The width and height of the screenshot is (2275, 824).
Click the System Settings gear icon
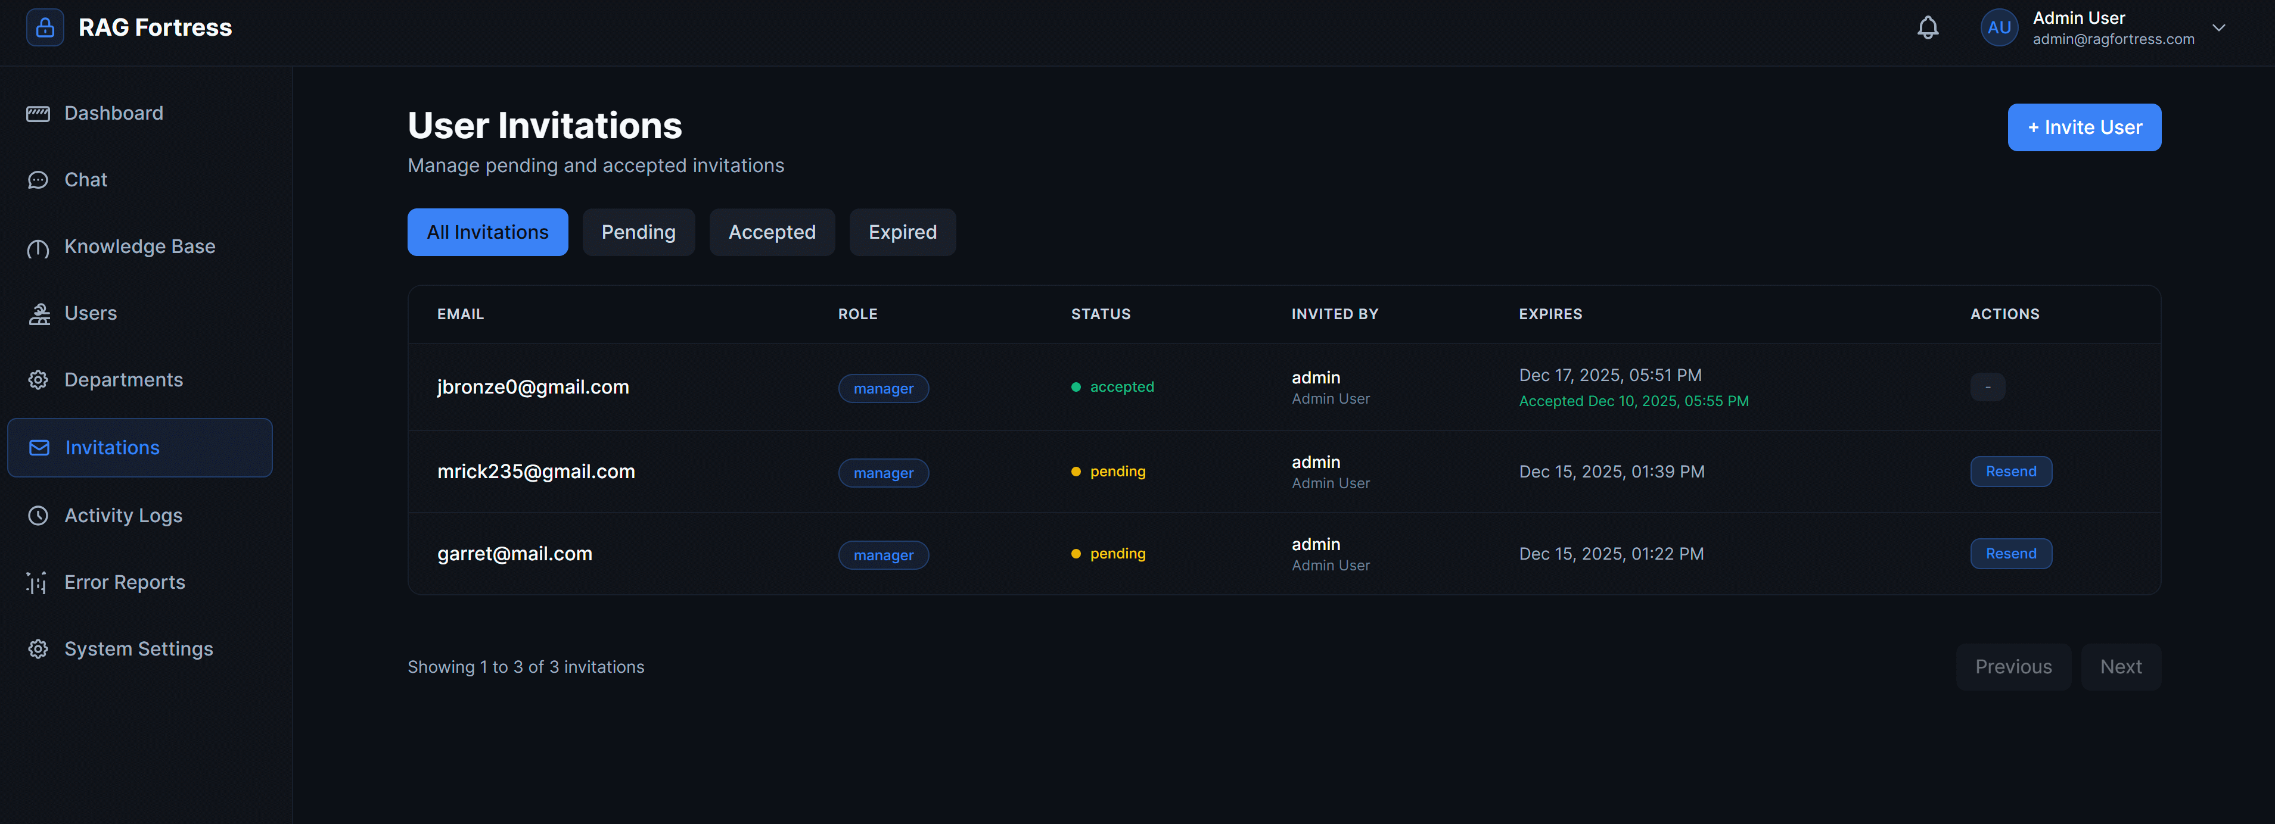(x=38, y=650)
